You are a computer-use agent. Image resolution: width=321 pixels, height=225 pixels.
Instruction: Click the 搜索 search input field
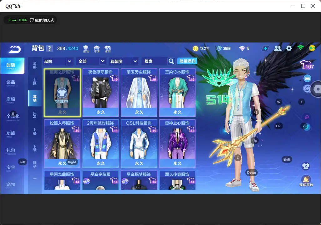click(155, 61)
